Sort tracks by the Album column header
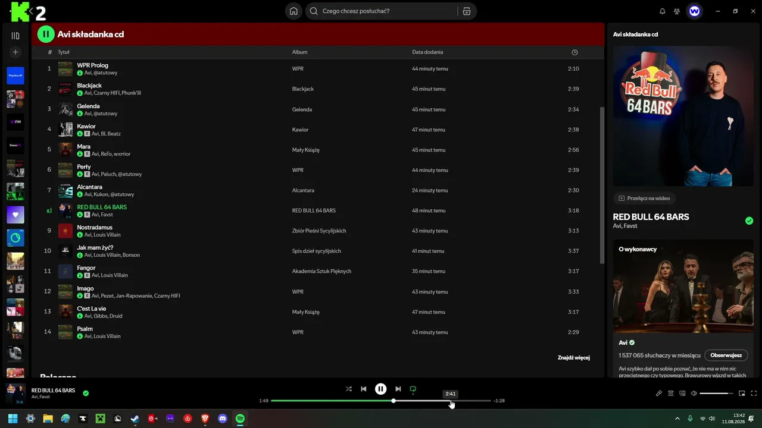Screen dimensions: 762x428 click(299, 52)
